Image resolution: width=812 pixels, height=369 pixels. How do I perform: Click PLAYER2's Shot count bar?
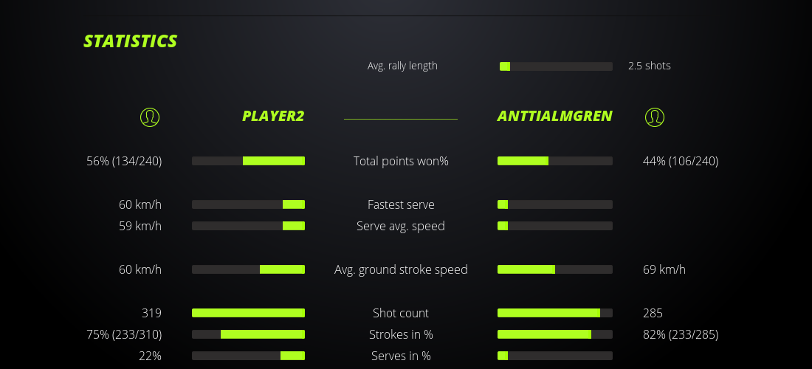(248, 313)
